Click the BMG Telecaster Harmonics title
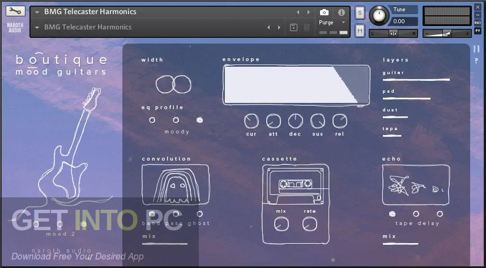 [x=90, y=12]
